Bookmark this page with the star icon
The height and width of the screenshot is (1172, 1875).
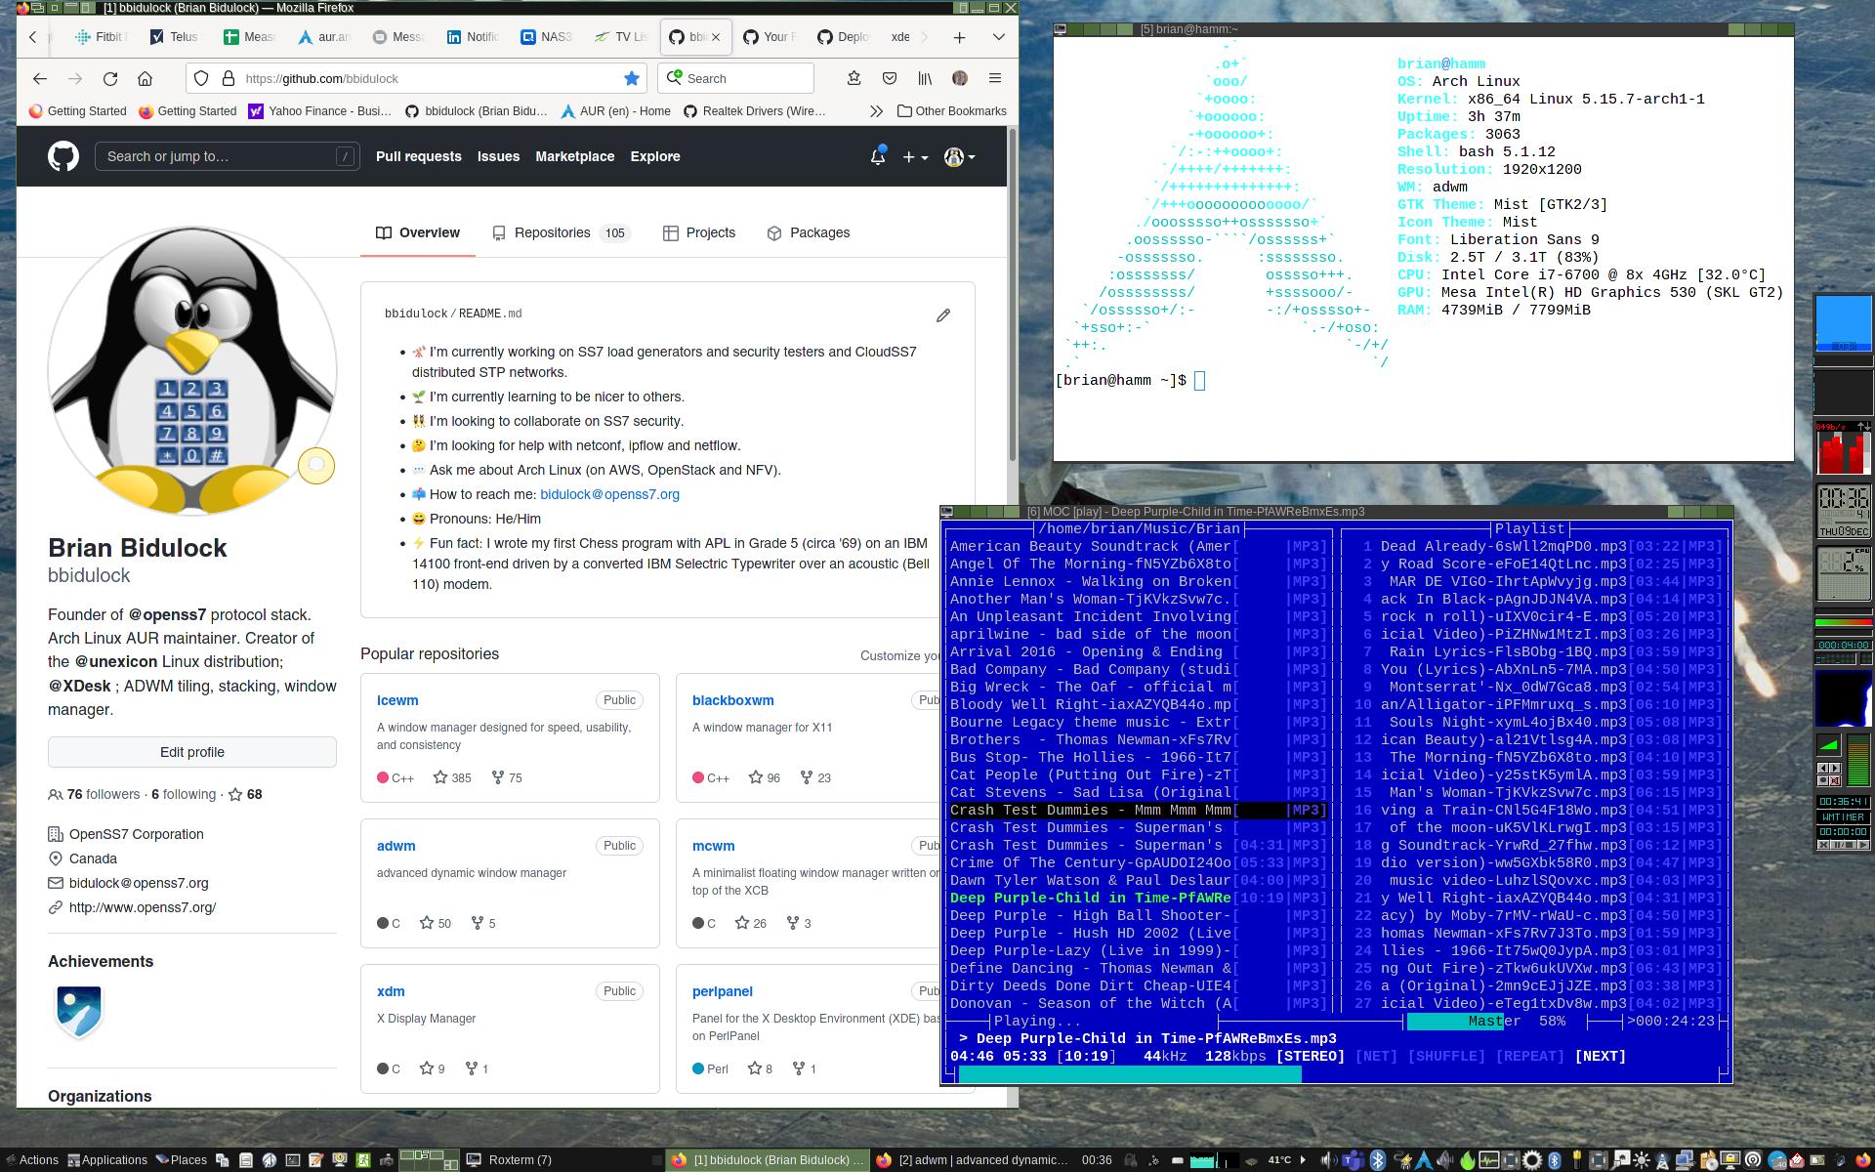tap(632, 78)
